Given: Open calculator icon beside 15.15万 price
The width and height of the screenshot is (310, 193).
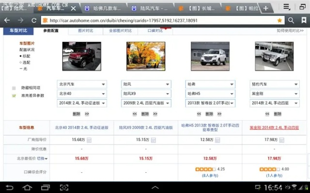Looking at the screenshot, I should (154, 140).
